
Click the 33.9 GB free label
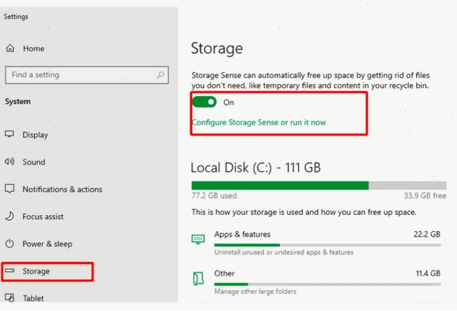pyautogui.click(x=425, y=196)
